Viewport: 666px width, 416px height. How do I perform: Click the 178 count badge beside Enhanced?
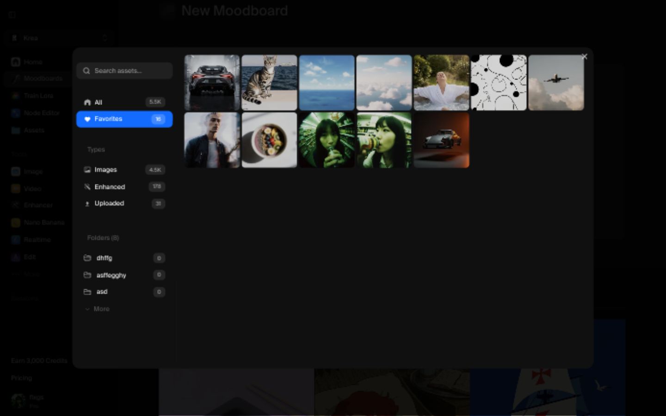pos(157,187)
